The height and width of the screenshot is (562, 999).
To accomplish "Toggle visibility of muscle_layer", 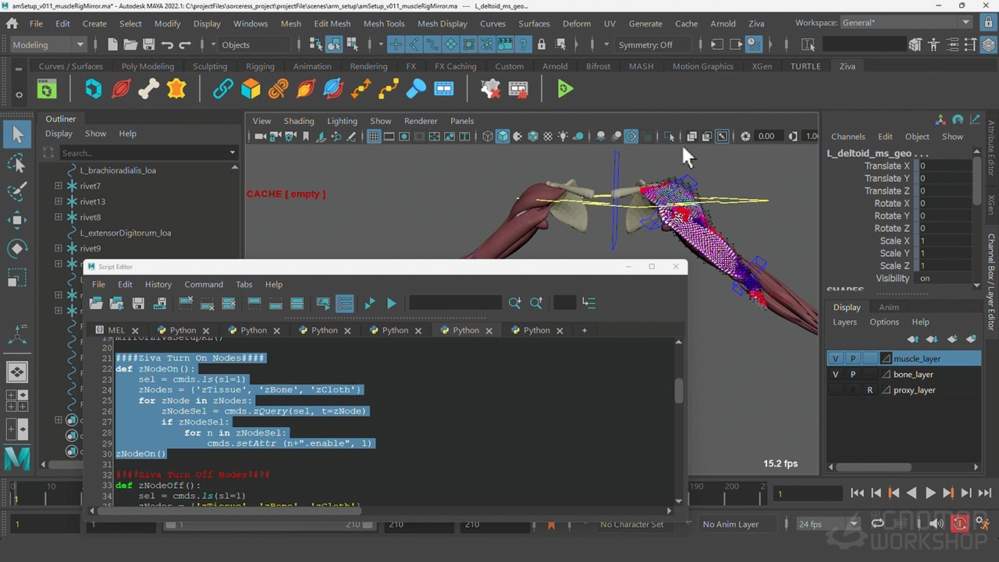I will pyautogui.click(x=836, y=359).
